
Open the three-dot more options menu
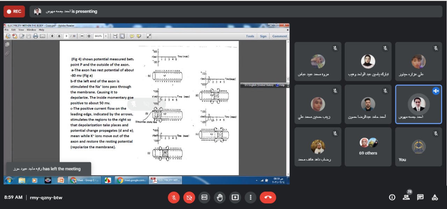(250, 197)
